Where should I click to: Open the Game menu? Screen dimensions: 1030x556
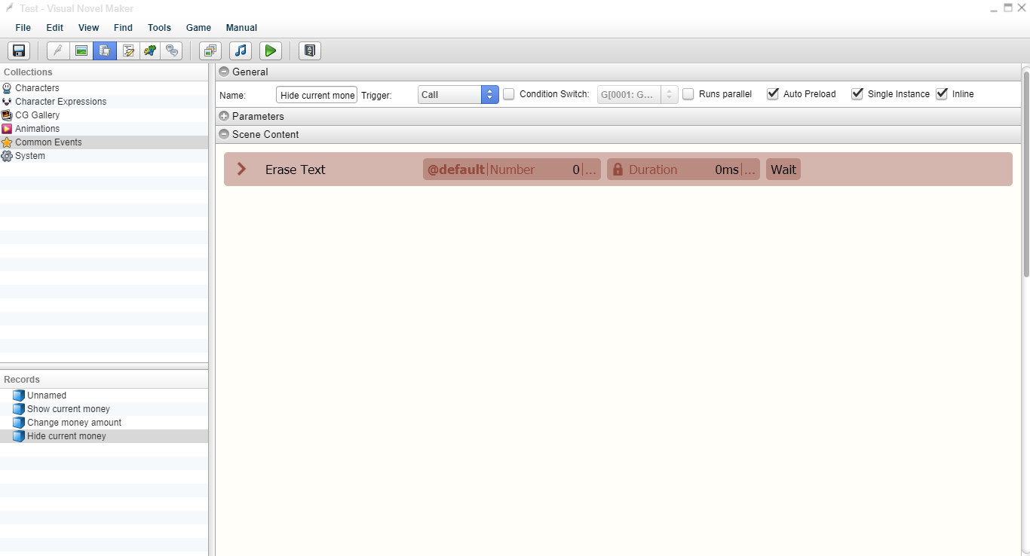point(199,28)
